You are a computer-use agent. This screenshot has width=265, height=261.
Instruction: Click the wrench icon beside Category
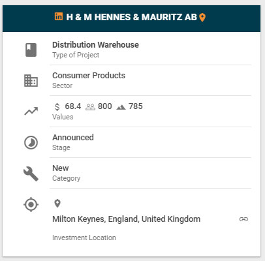(x=31, y=174)
